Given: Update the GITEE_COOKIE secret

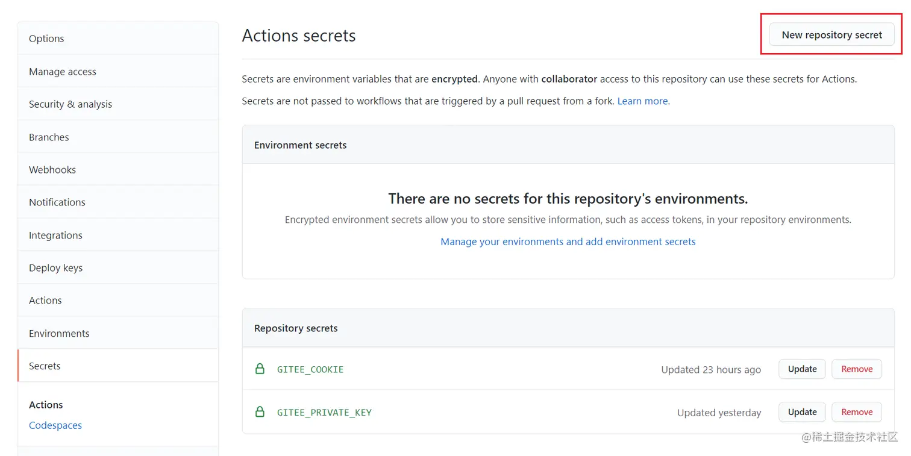Looking at the screenshot, I should [802, 369].
